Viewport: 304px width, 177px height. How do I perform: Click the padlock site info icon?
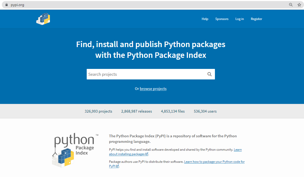pyautogui.click(x=6, y=5)
